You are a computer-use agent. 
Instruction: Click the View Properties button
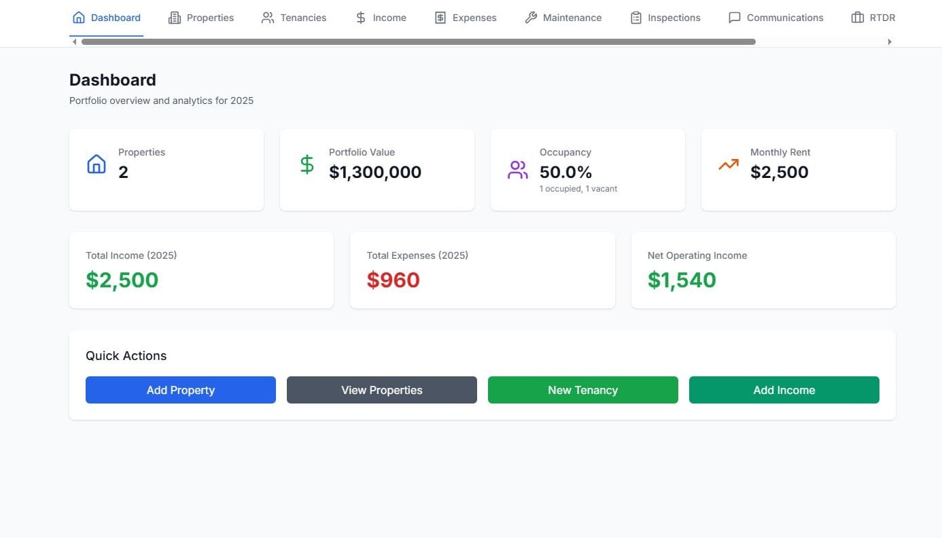coord(381,390)
